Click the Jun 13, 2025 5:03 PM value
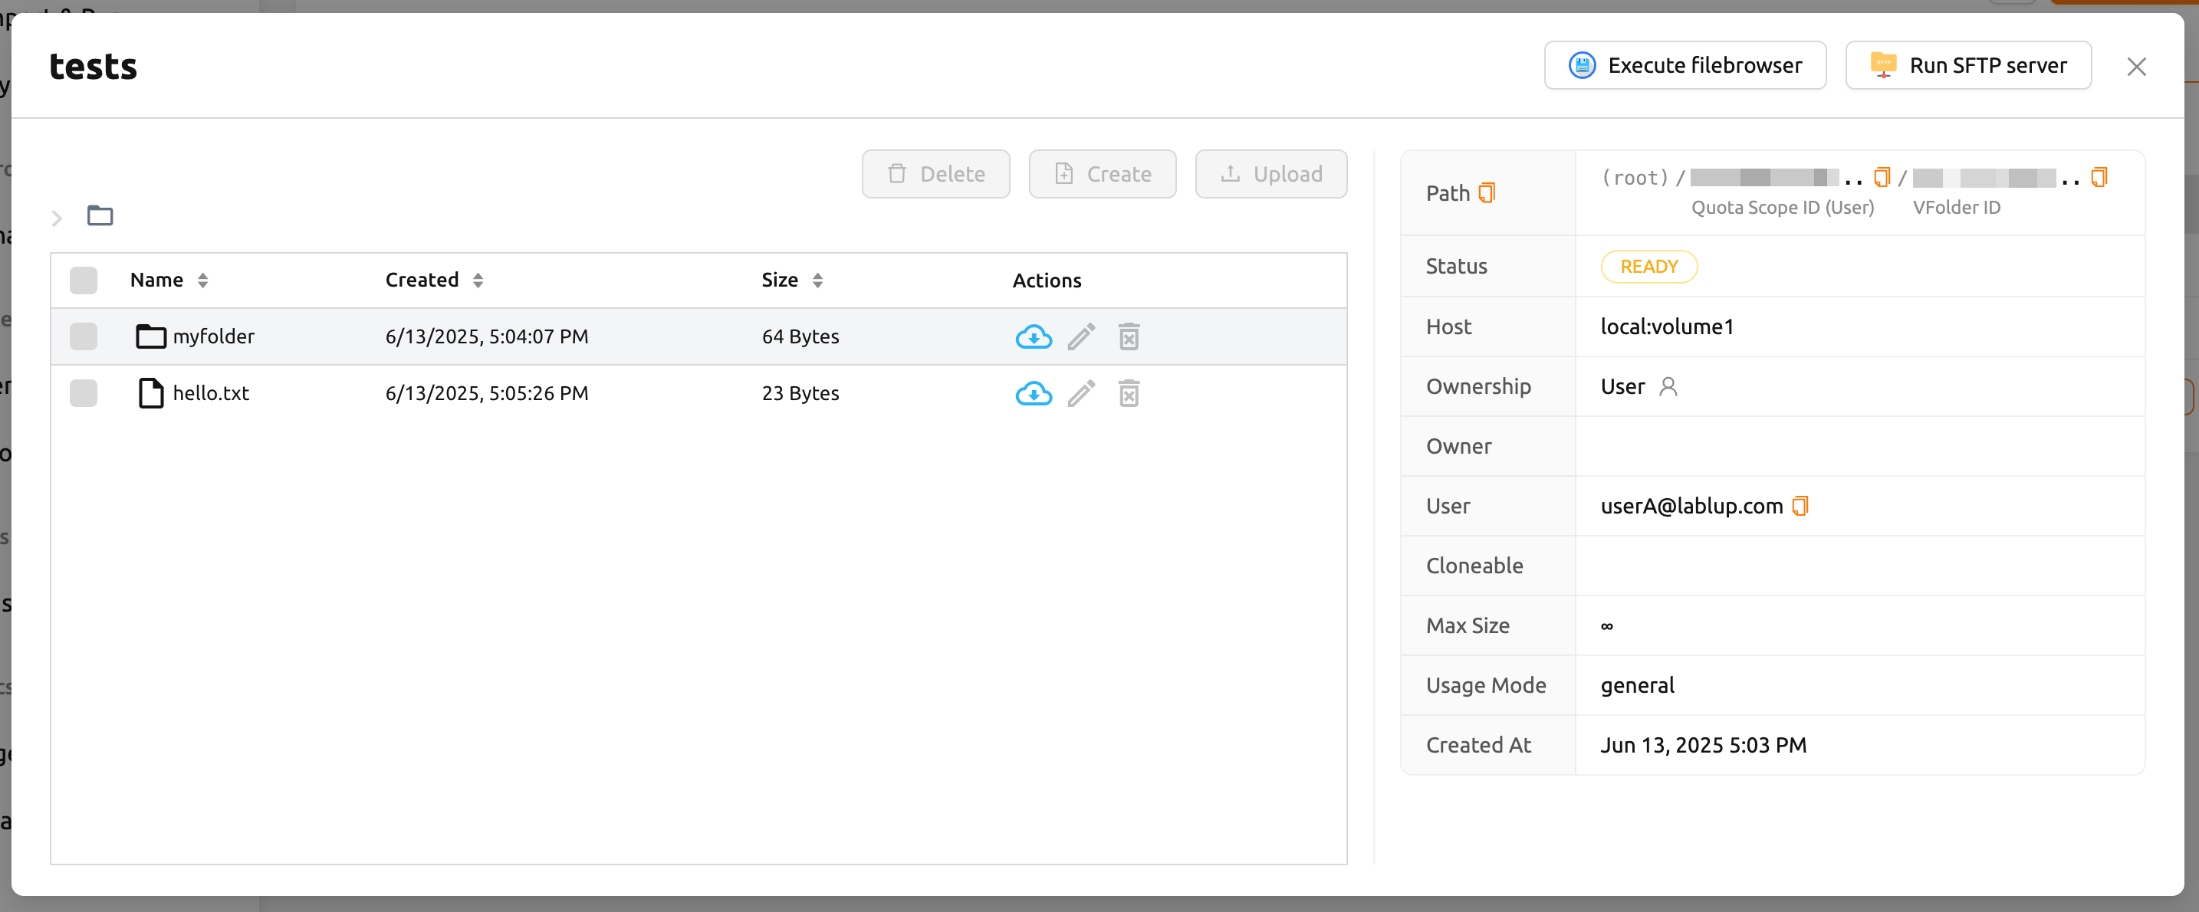Image resolution: width=2199 pixels, height=912 pixels. click(1703, 745)
